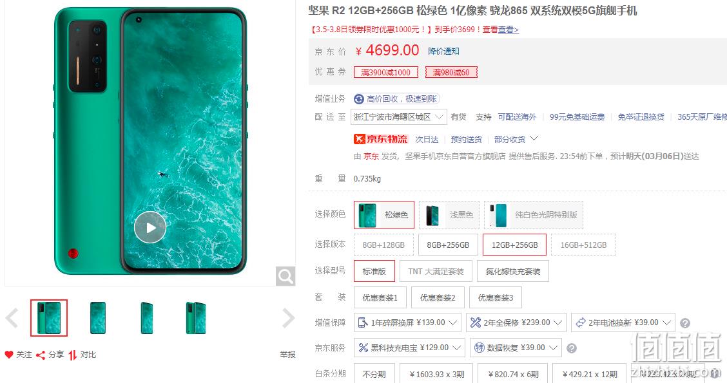Click the compare (对比) icon
Image resolution: width=727 pixels, height=383 pixels.
coord(72,355)
